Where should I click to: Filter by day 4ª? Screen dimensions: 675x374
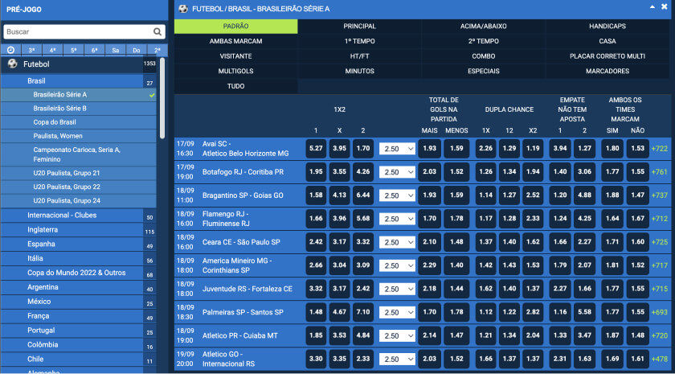tap(52, 50)
